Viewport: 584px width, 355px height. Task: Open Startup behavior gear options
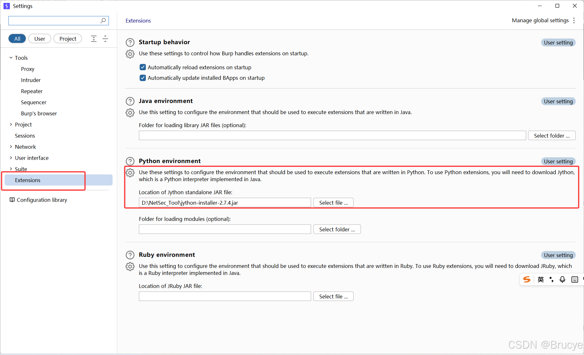click(x=130, y=54)
